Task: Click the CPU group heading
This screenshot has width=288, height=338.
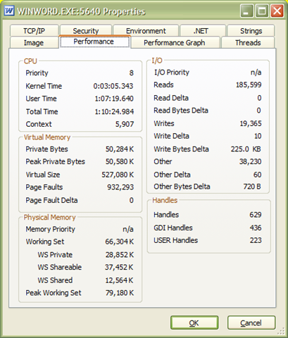Action: coord(30,61)
